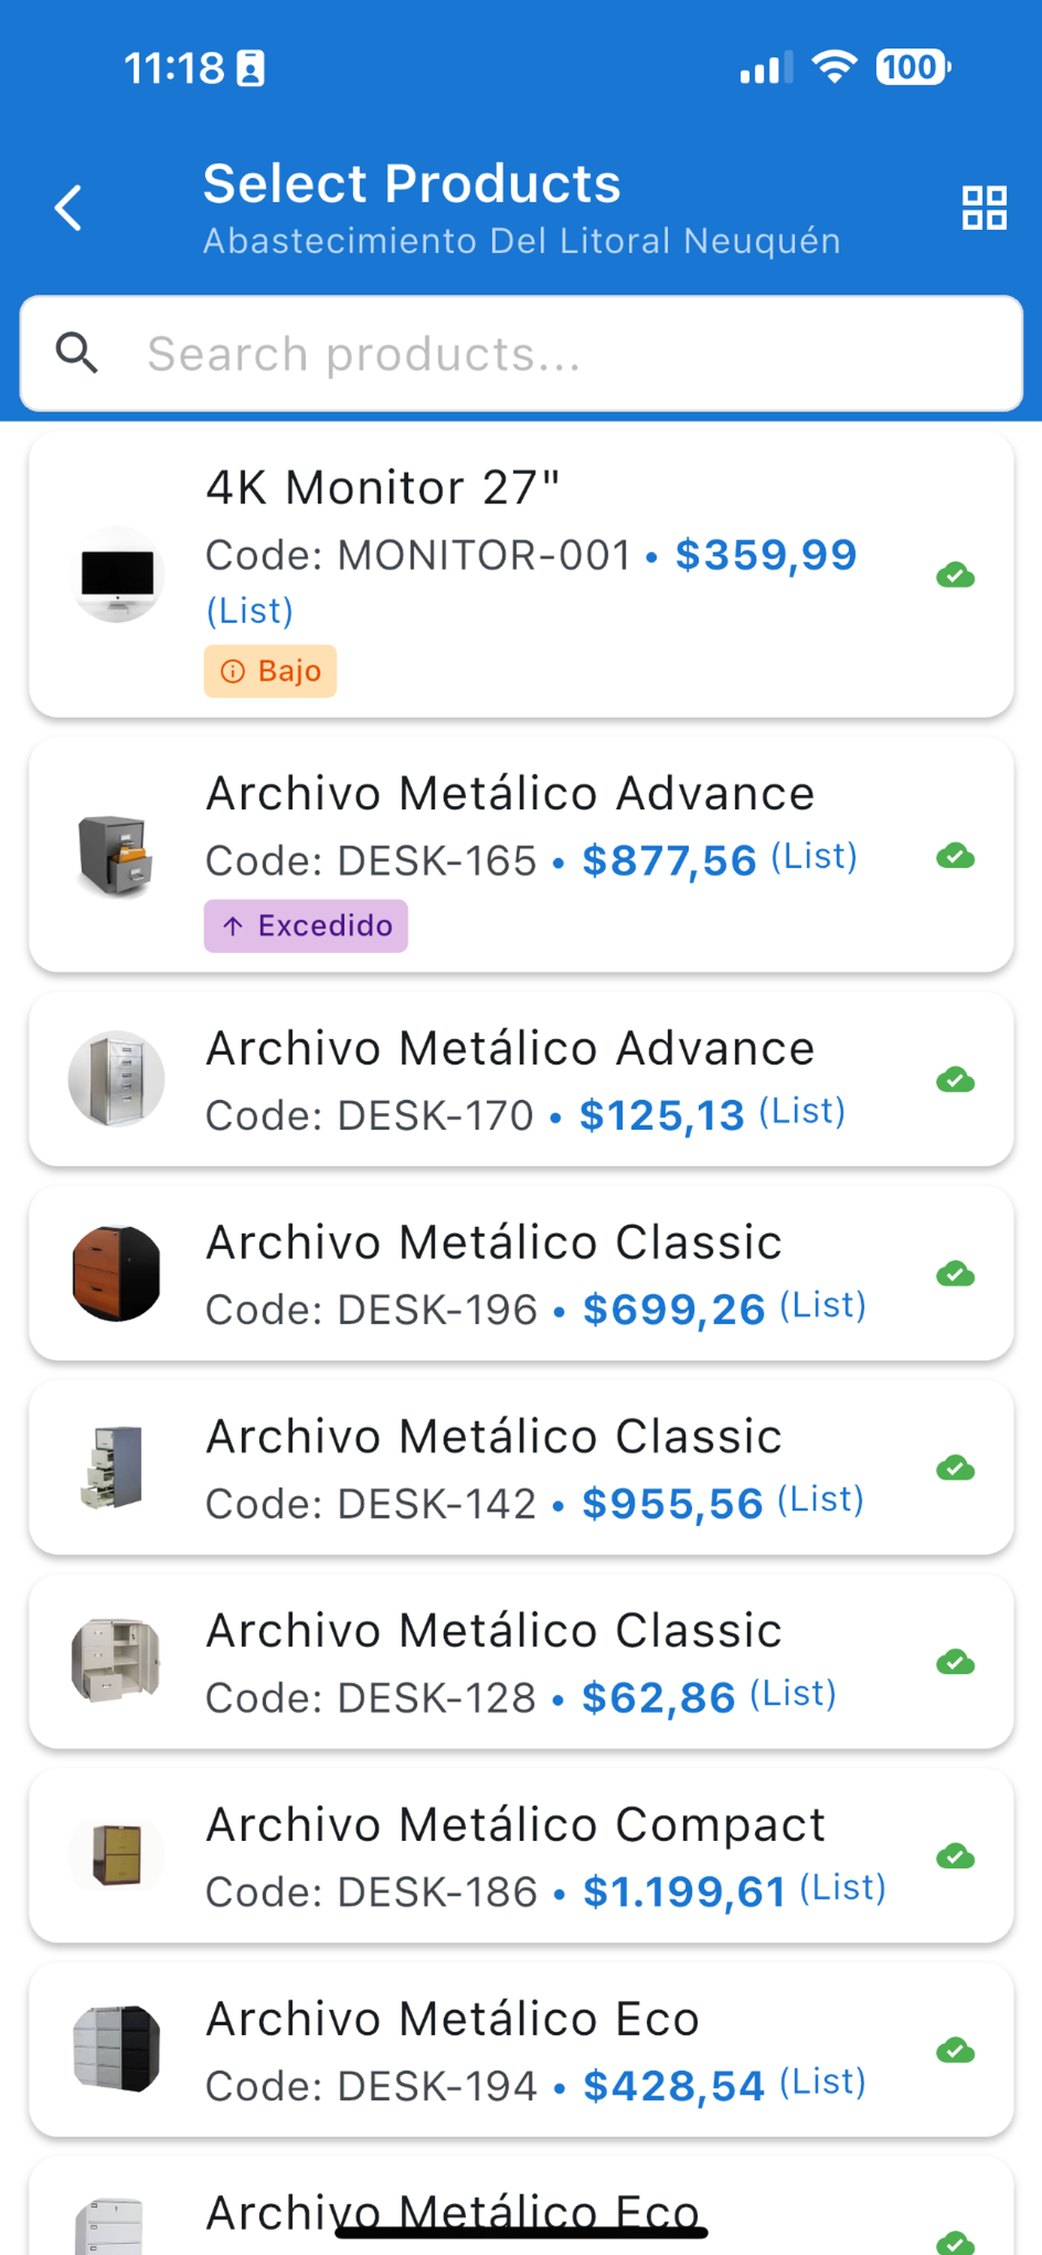Tap the cloud sync icon on DESK-196
Screen dimensions: 1042x2255
click(955, 1274)
